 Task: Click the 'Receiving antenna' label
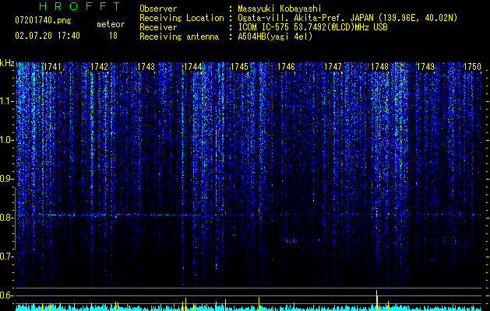click(179, 37)
